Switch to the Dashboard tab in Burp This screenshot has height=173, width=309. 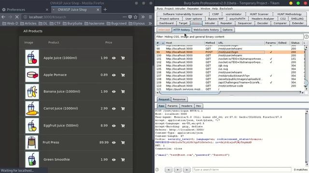coord(166,23)
